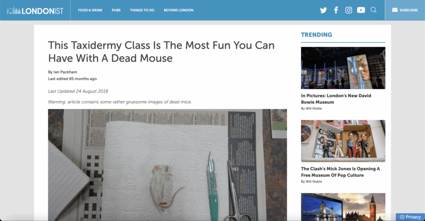425x221 pixels.
Task: Click the envelope icon beside Subscribe
Action: pos(395,10)
